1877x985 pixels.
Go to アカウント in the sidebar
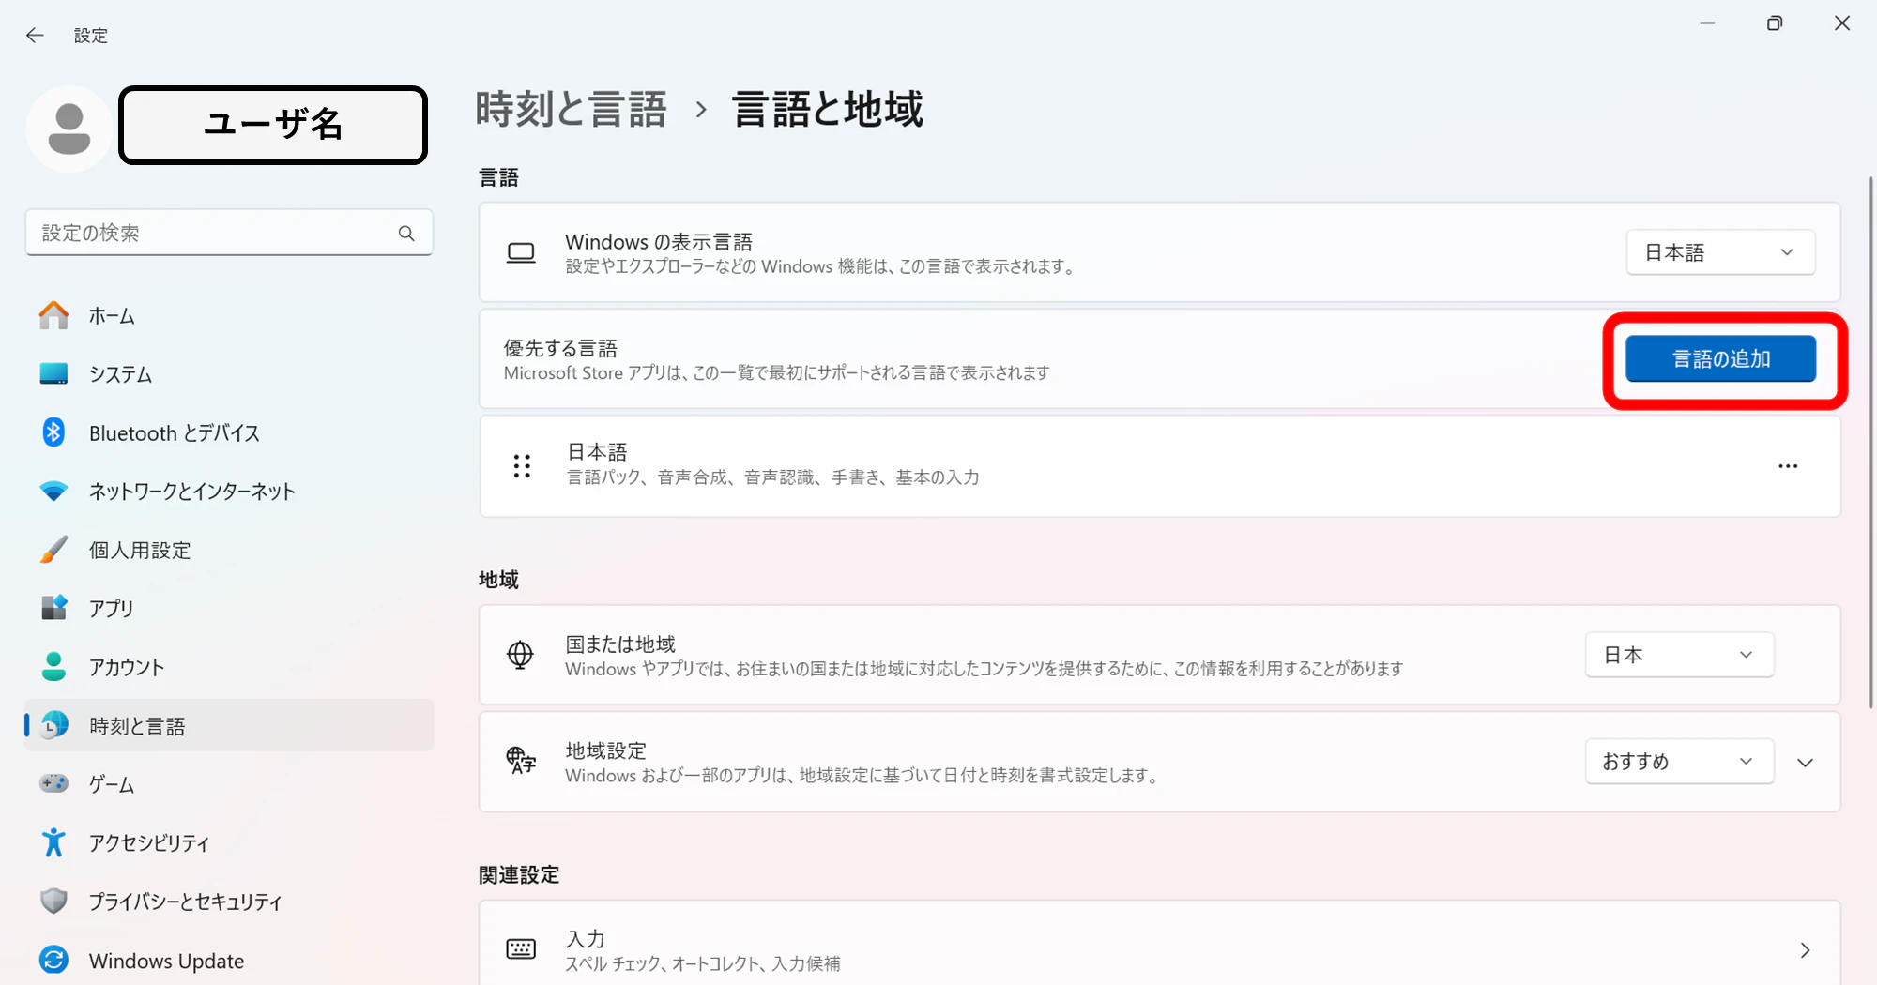(229, 667)
